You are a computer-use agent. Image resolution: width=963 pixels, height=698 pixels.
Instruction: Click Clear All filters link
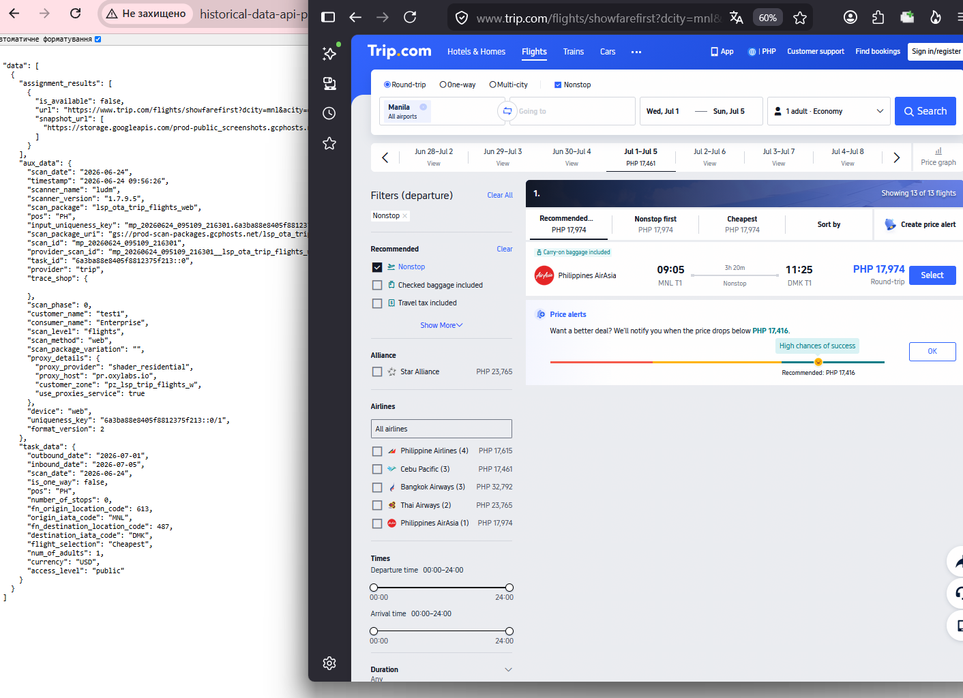coord(500,196)
